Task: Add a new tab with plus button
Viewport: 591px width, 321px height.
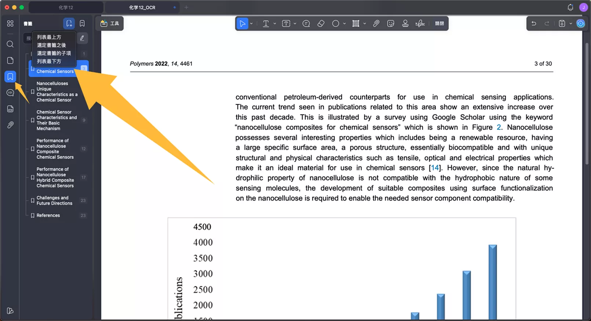Action: click(x=186, y=7)
